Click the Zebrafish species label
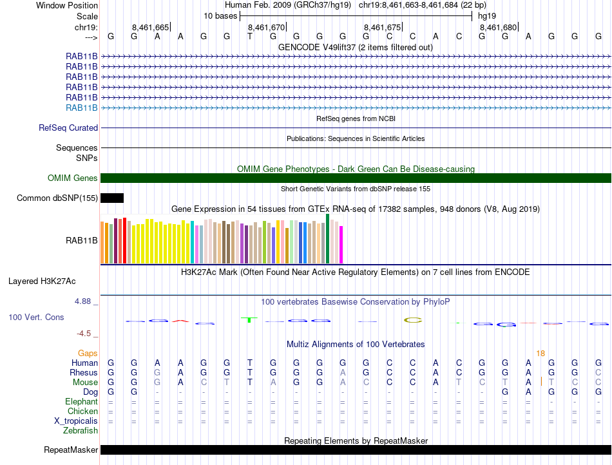The width and height of the screenshot is (612, 465). click(81, 431)
